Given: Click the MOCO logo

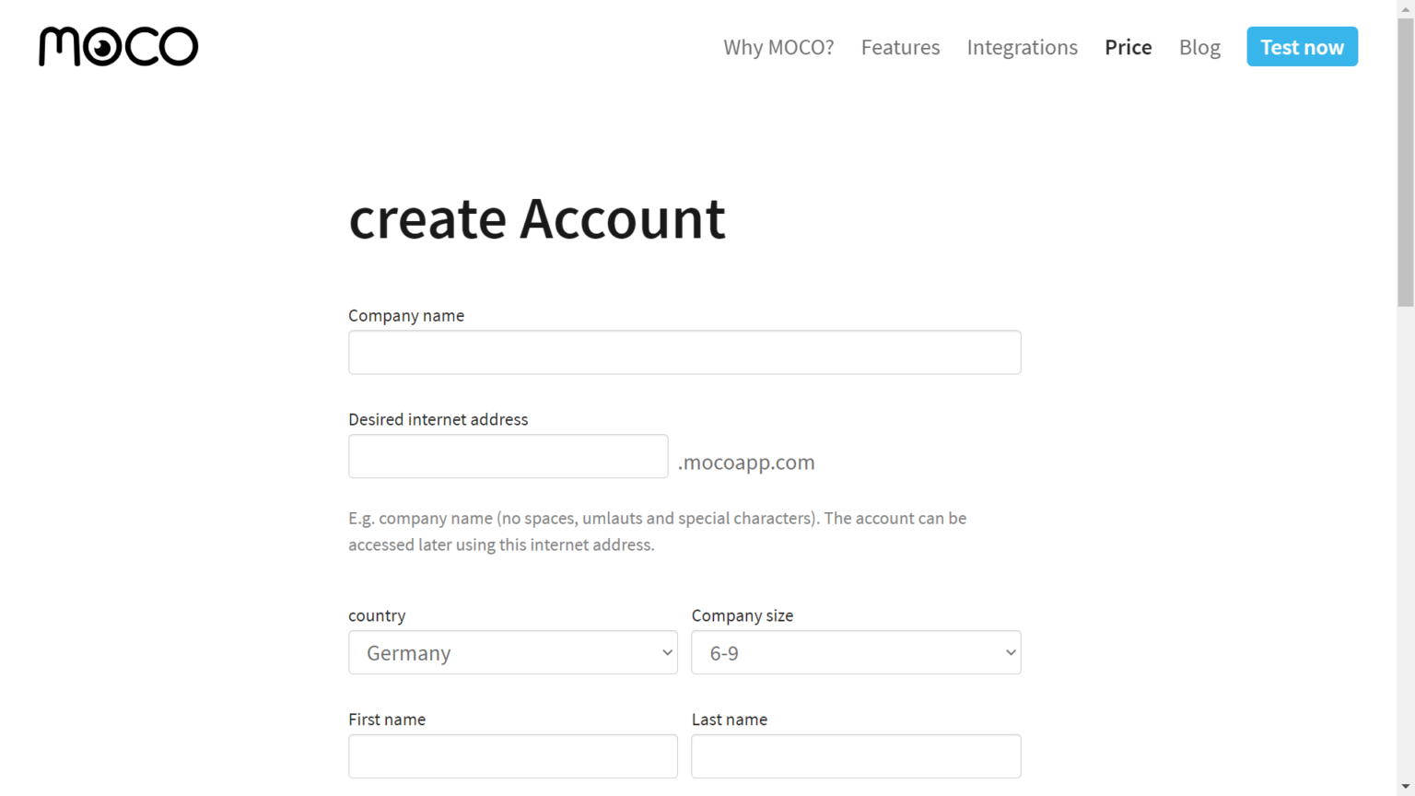Looking at the screenshot, I should point(118,46).
